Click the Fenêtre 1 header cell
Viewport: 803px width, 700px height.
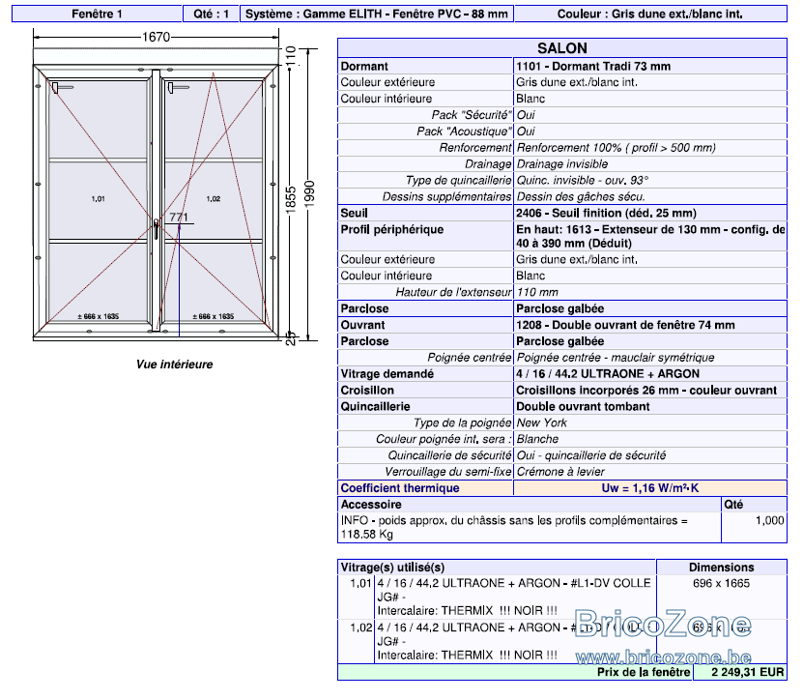point(97,14)
